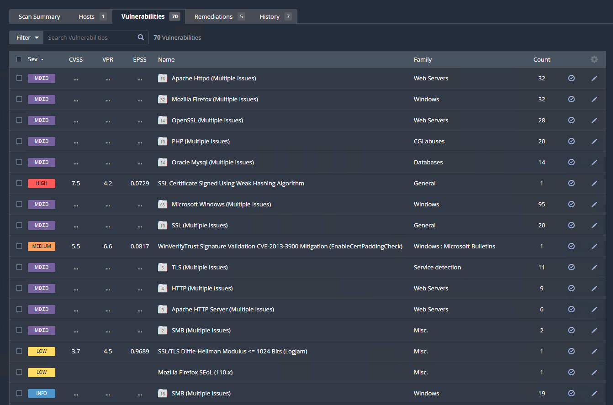Check the OpenSSL row checkbox
The image size is (613, 405).
pyautogui.click(x=19, y=120)
